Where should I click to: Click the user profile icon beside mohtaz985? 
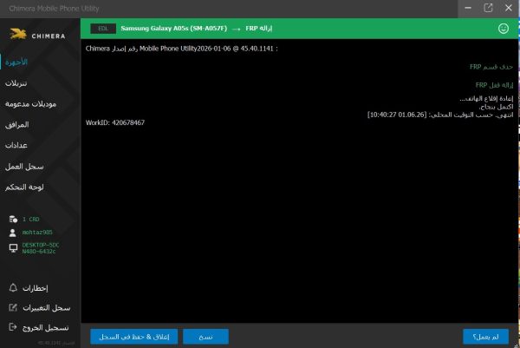tap(13, 233)
